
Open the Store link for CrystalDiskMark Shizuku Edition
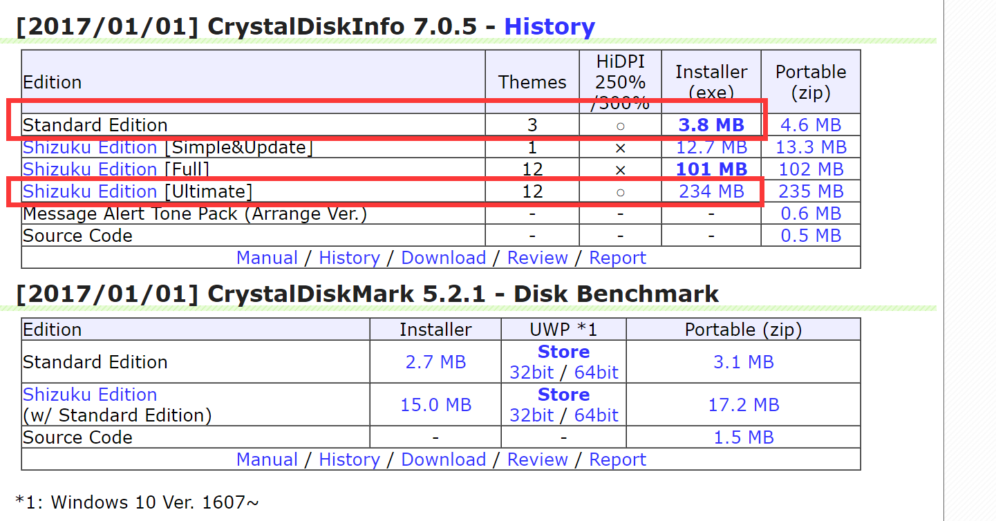click(563, 395)
